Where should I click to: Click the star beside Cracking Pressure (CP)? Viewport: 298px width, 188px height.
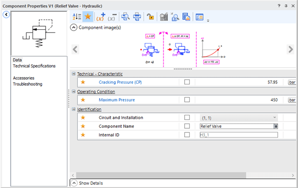point(83,82)
